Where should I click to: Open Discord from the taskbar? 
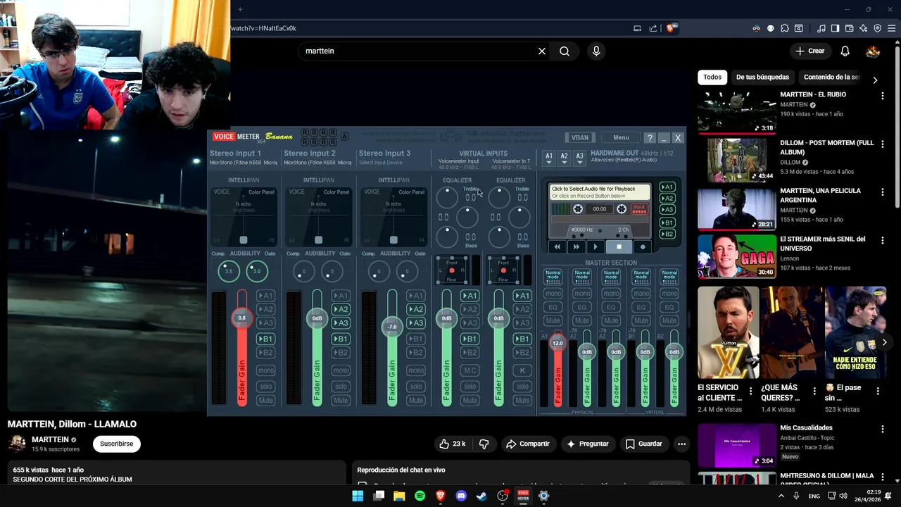[461, 496]
